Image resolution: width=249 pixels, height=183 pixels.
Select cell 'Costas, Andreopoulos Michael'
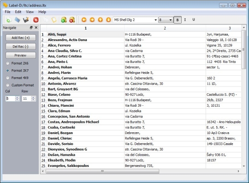tap(85, 122)
